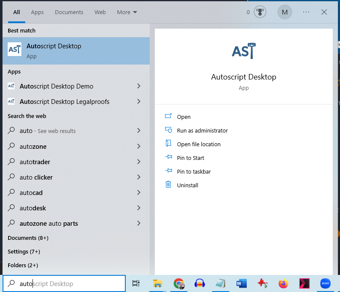
Task: Open the red waveform app in taskbar
Action: 262,283
